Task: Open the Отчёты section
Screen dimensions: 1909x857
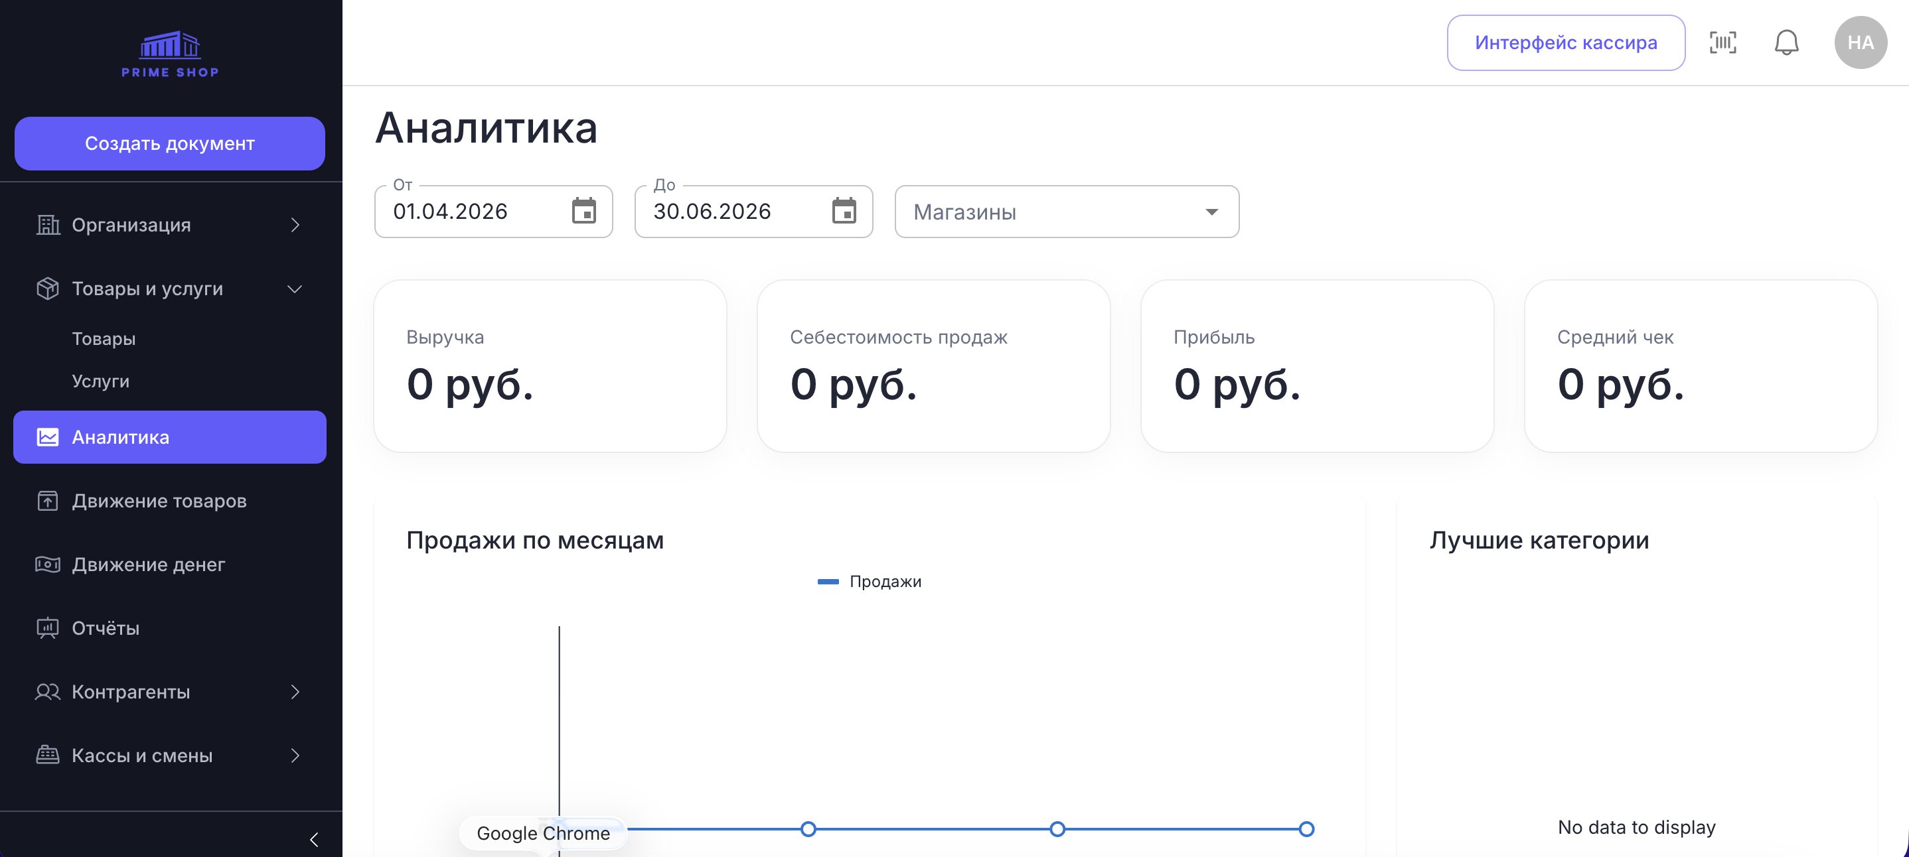Action: coord(170,628)
